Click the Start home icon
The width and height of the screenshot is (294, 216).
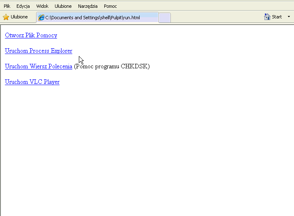point(267,17)
